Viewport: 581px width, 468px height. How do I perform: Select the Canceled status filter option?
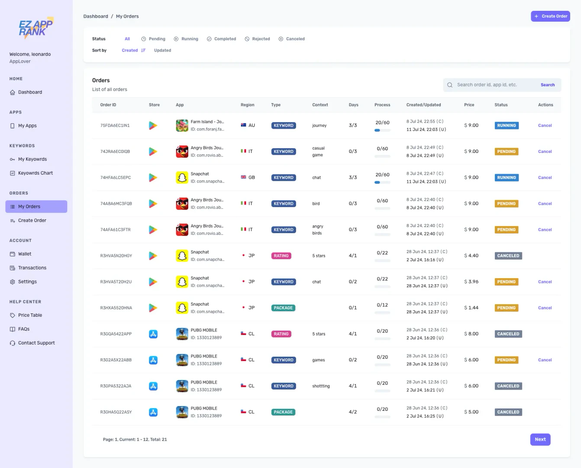pyautogui.click(x=291, y=39)
